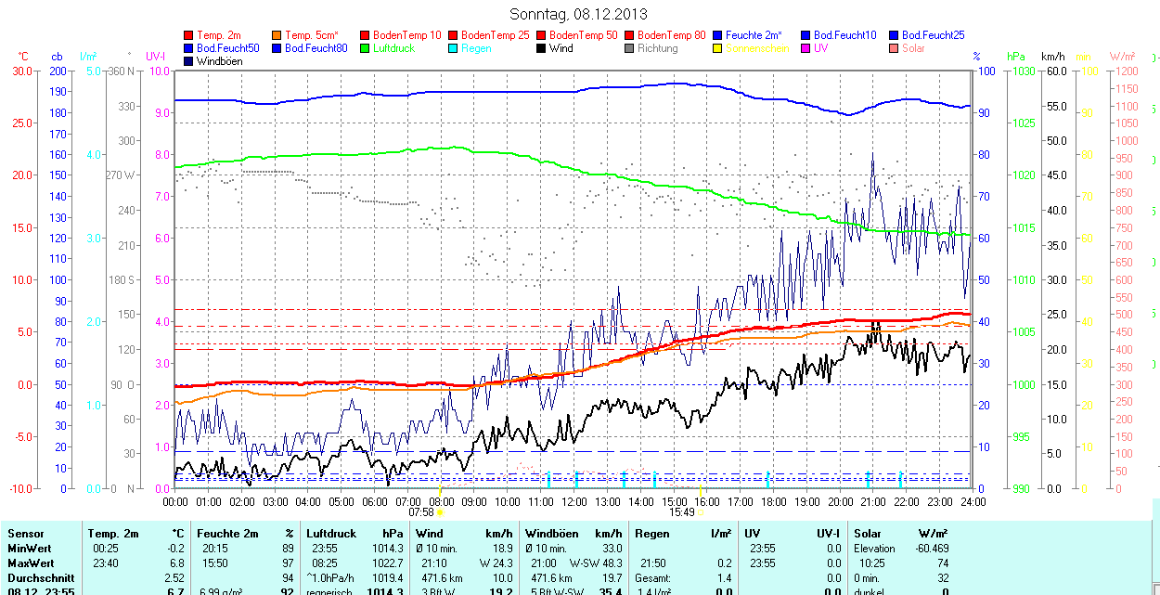The height and width of the screenshot is (595, 1160).
Task: Click the sunrise marker at 07:58
Action: pos(440,511)
